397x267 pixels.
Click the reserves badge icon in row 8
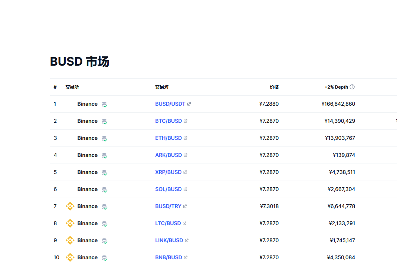pyautogui.click(x=105, y=224)
